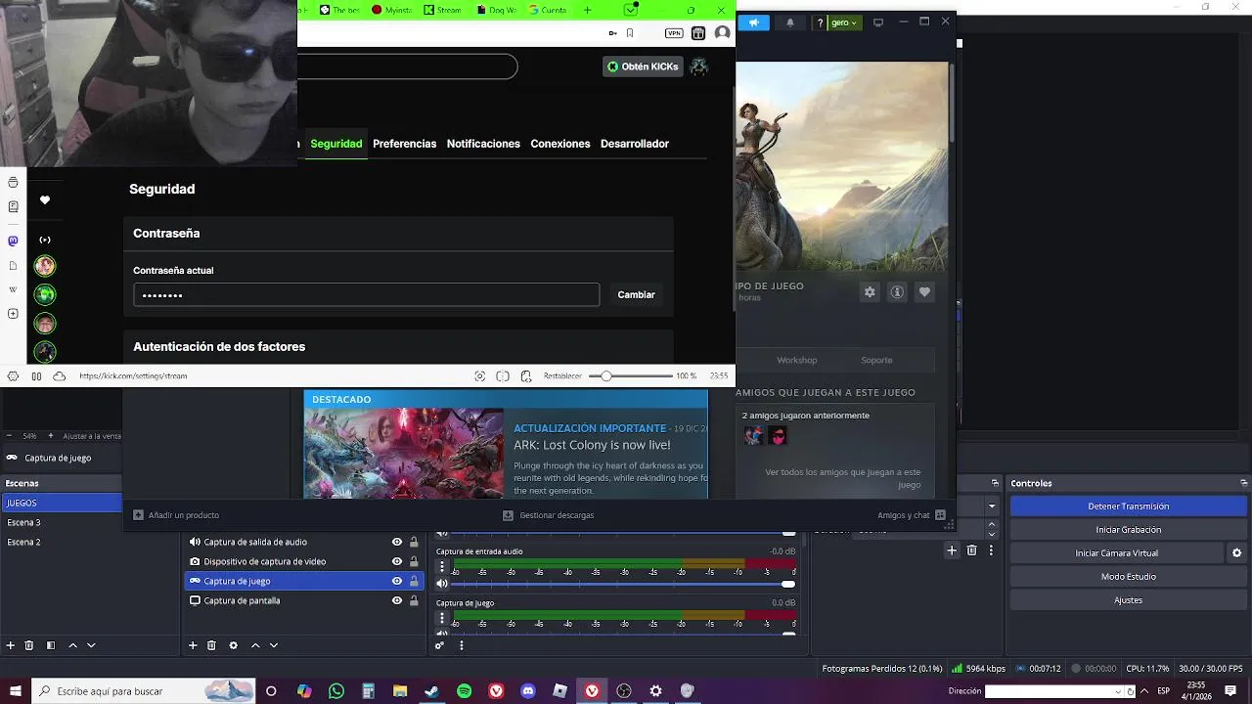Open Captura de entrada audio options menu
This screenshot has height=704, width=1252.
pos(442,567)
